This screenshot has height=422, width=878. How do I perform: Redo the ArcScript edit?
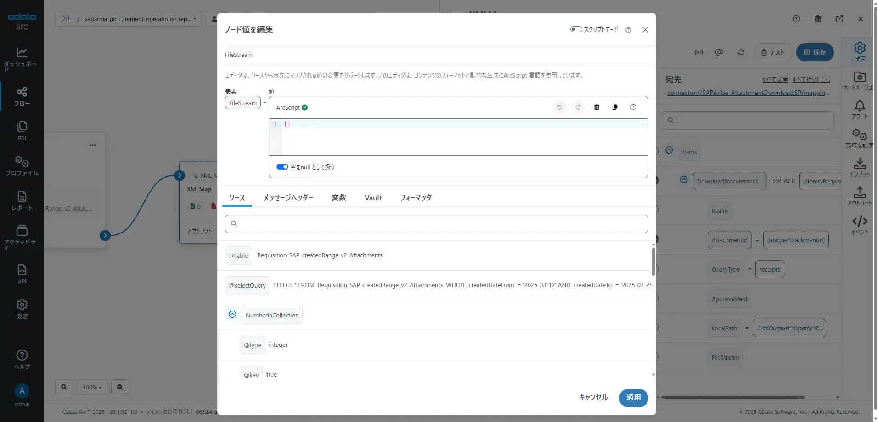(578, 107)
